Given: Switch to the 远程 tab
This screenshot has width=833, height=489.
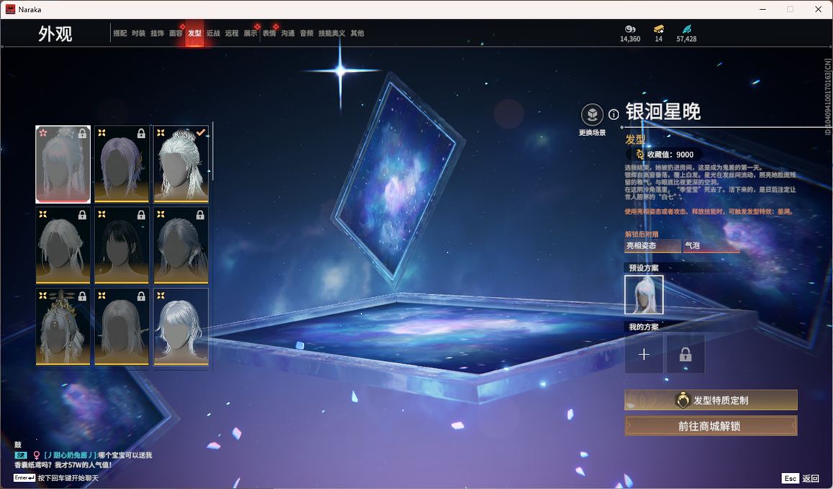Looking at the screenshot, I should (x=232, y=33).
